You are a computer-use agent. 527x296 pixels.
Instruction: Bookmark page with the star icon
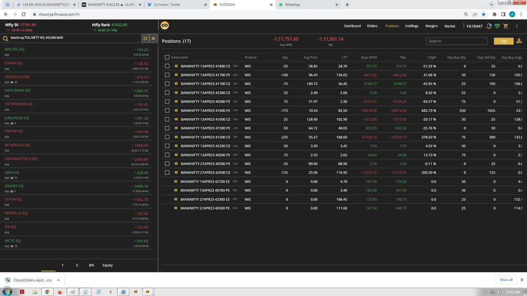click(x=484, y=14)
